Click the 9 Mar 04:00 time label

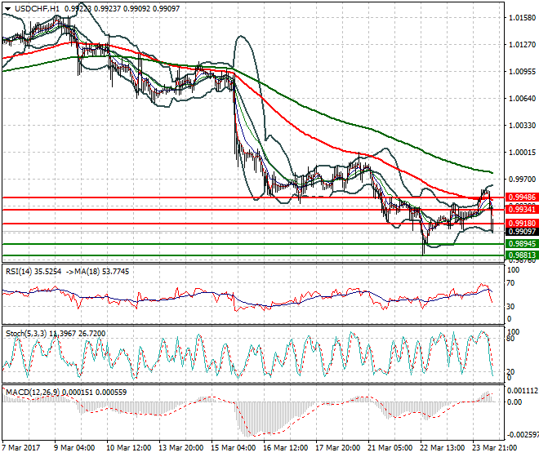74,448
